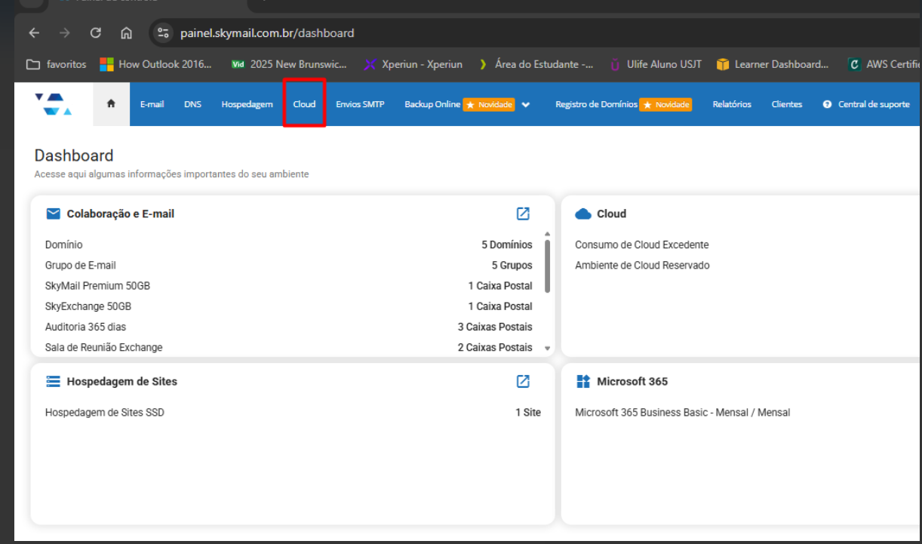Click the Domínio row label
922x544 pixels.
[x=64, y=244]
